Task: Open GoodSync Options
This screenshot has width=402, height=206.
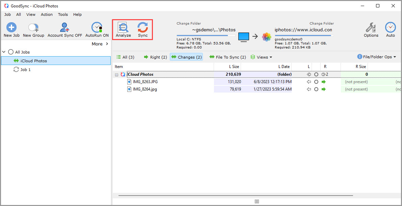Action: tap(371, 29)
